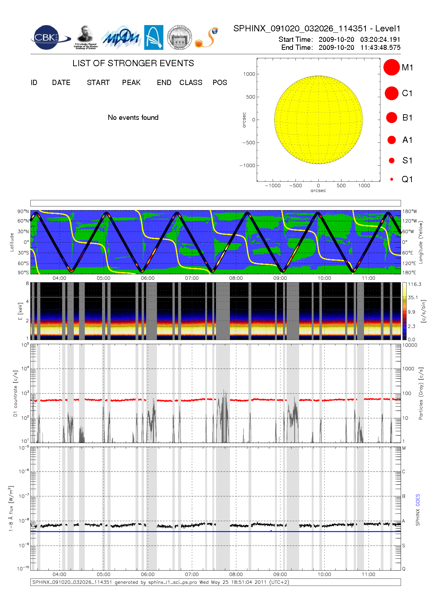This screenshot has height=611, width=432.
Task: Select the S1 red legend circle
Action: (x=391, y=161)
